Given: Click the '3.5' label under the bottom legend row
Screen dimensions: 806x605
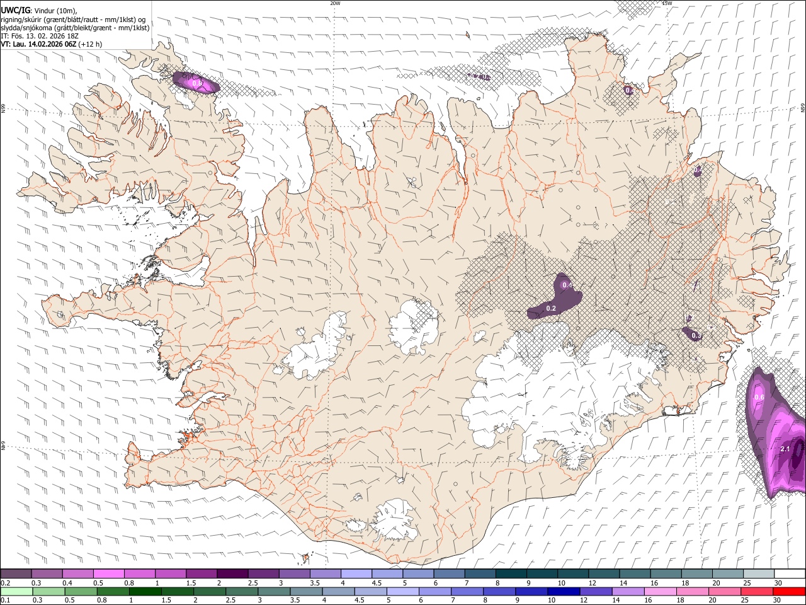Looking at the screenshot, I should 295,601.
